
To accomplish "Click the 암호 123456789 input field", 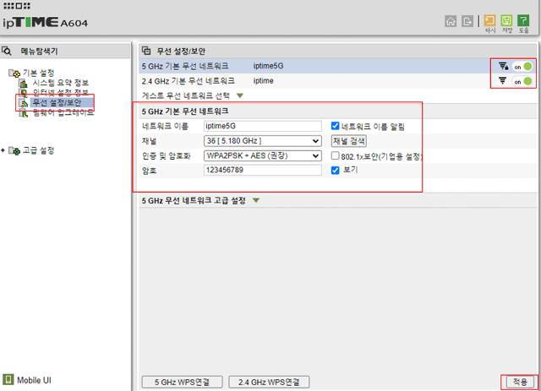I will (263, 170).
